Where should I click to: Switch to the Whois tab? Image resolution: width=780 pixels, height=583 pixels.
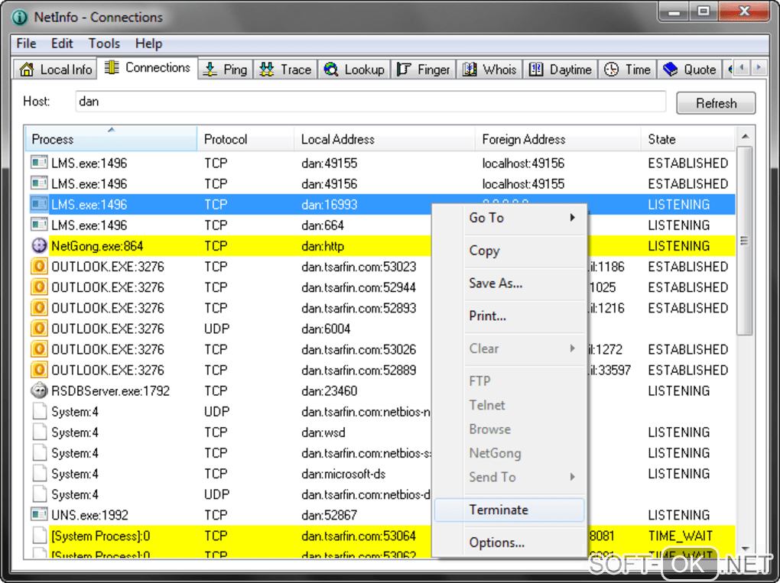click(489, 70)
